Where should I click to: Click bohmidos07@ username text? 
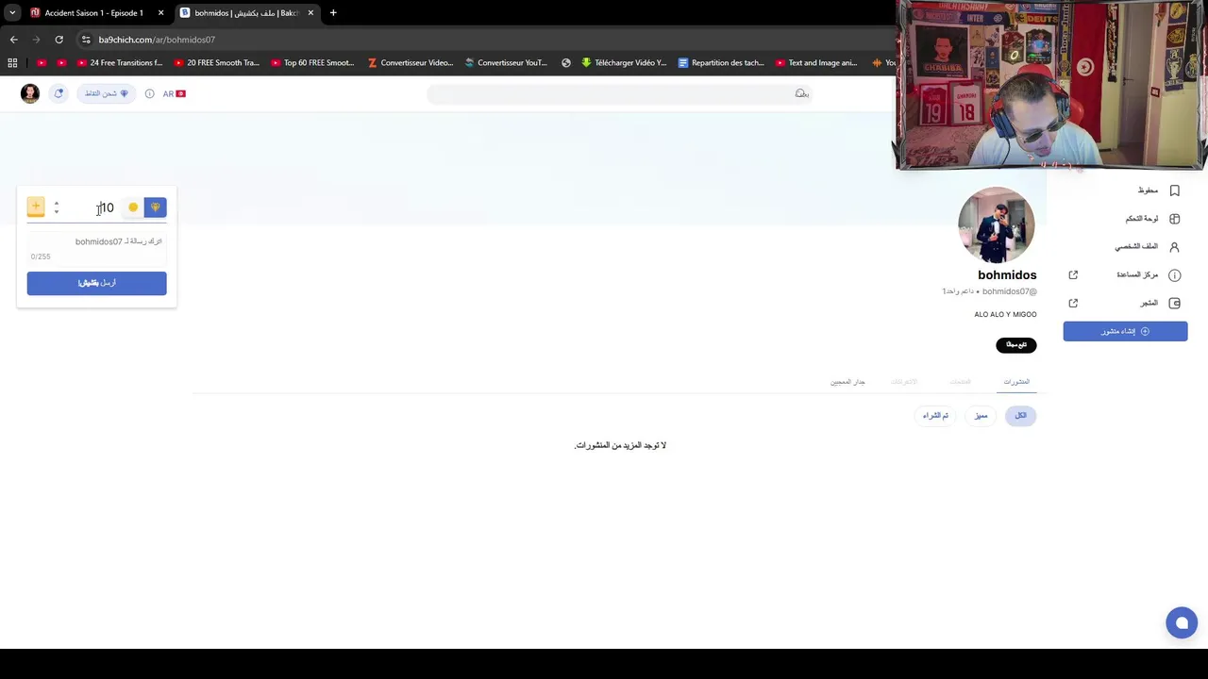tap(1009, 291)
